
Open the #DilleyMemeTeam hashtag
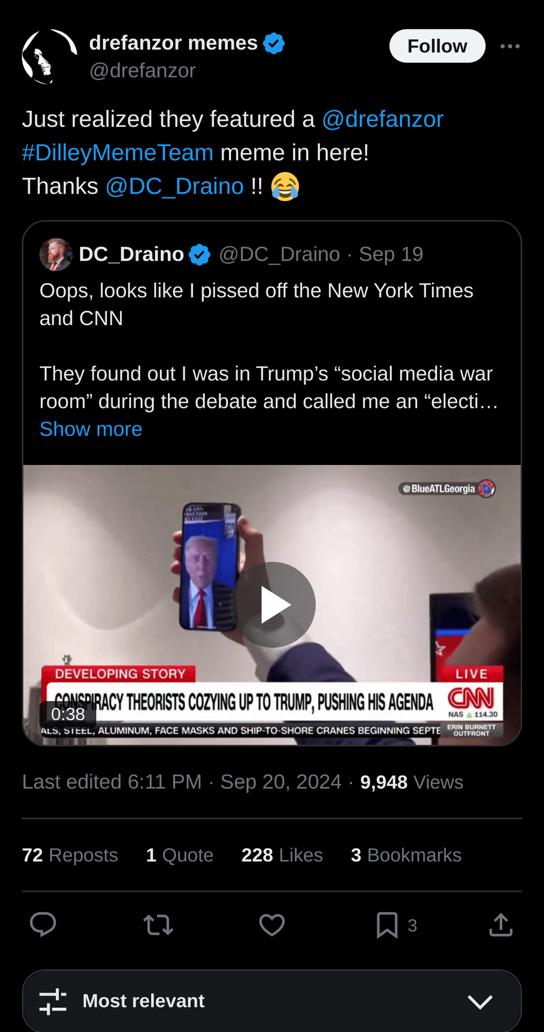(118, 153)
